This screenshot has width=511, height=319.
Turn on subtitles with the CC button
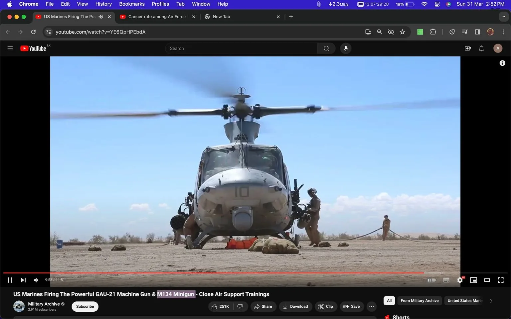[x=446, y=280]
